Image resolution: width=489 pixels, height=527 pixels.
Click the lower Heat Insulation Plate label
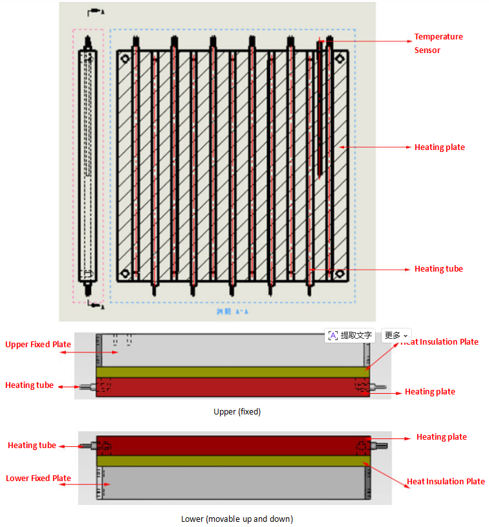pyautogui.click(x=446, y=482)
